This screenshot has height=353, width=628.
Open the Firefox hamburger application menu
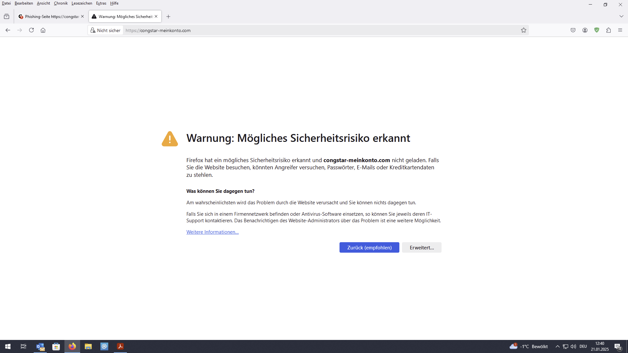620,30
